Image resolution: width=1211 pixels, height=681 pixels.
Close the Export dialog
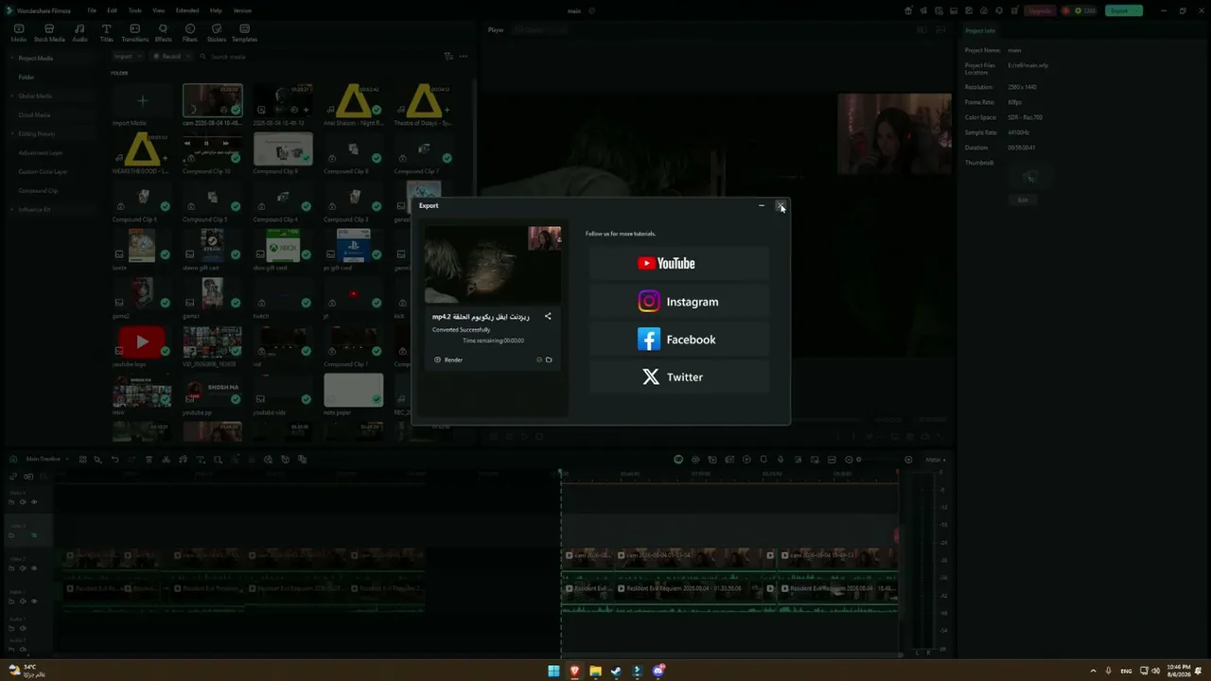click(x=780, y=205)
